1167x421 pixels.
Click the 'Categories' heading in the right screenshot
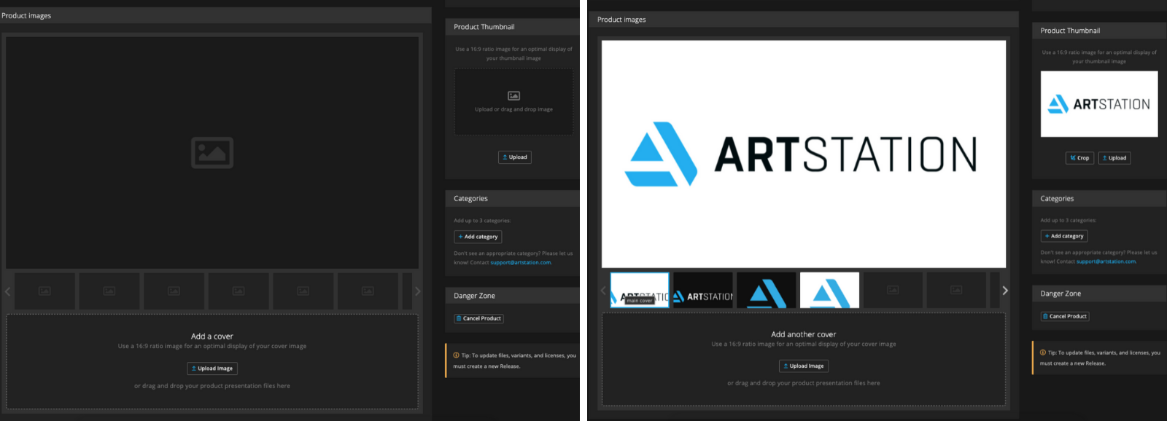[1057, 198]
